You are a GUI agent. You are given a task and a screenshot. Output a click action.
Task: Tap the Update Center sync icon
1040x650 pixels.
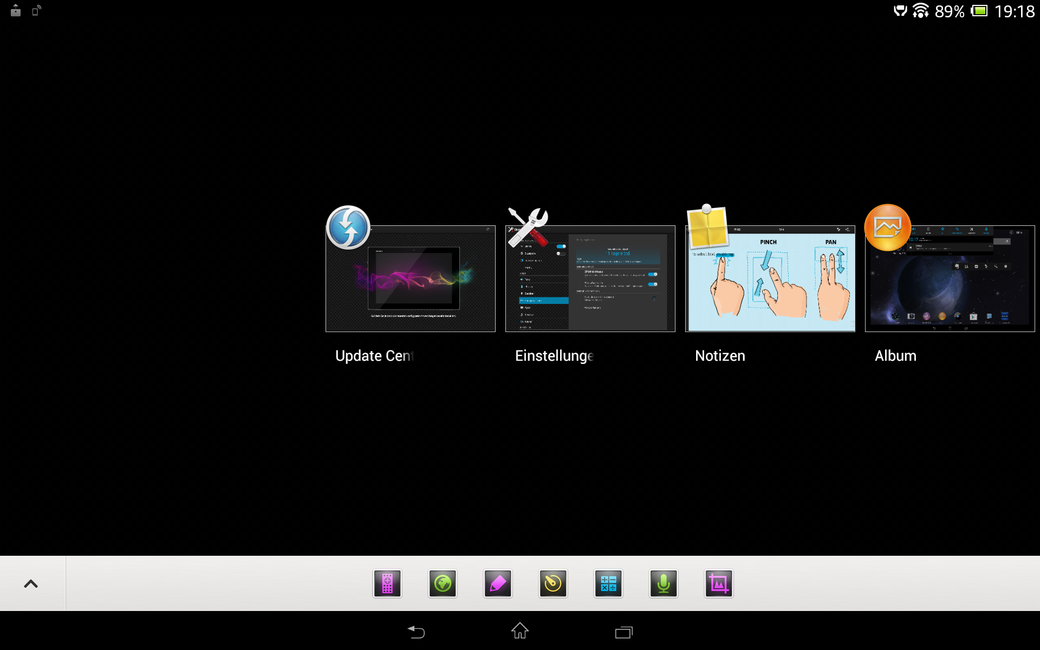coord(348,227)
